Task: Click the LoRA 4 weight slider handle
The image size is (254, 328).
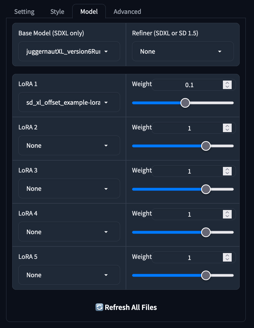Action: (x=206, y=232)
